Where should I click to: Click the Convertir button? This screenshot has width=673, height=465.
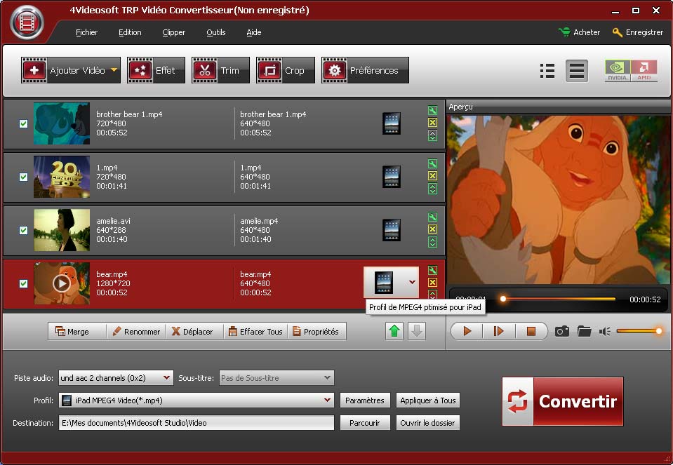[x=562, y=401]
